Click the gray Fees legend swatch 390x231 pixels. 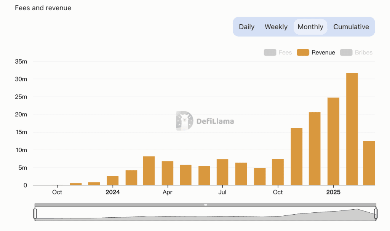[270, 53]
